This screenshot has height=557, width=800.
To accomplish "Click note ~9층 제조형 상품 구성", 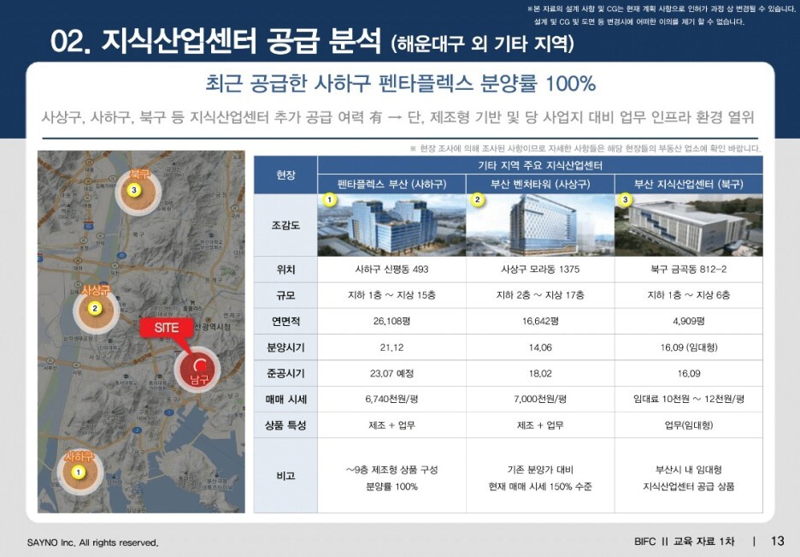I will pyautogui.click(x=391, y=470).
